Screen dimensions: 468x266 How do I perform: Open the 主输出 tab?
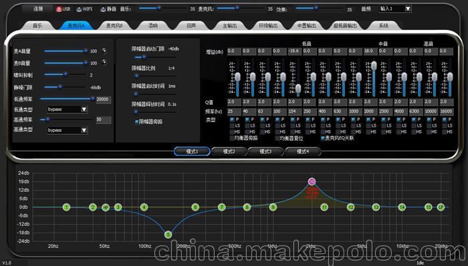coord(230,25)
